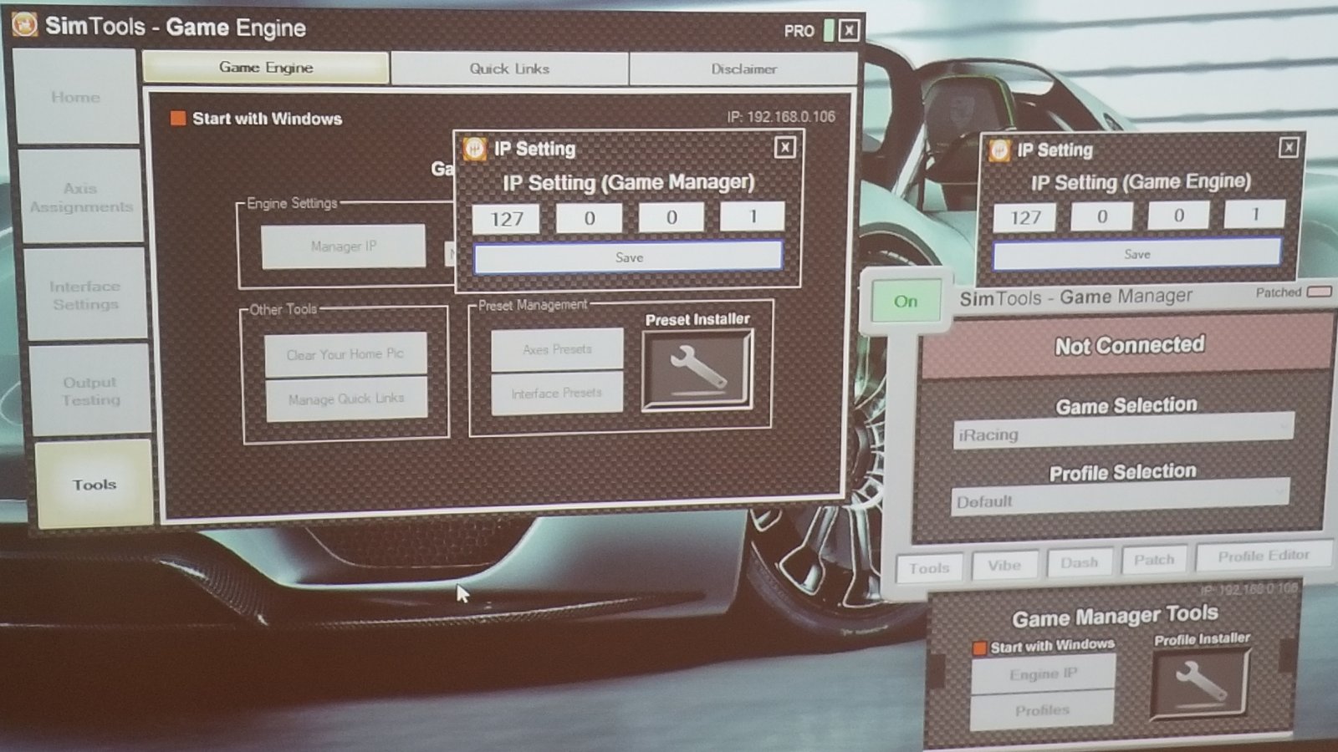The width and height of the screenshot is (1338, 752).
Task: Switch to the Quick Links tab
Action: coord(509,69)
